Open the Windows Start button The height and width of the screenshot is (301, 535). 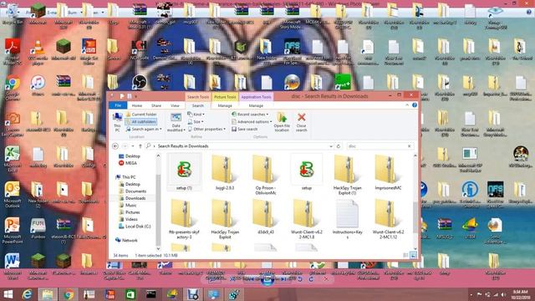tap(8, 294)
